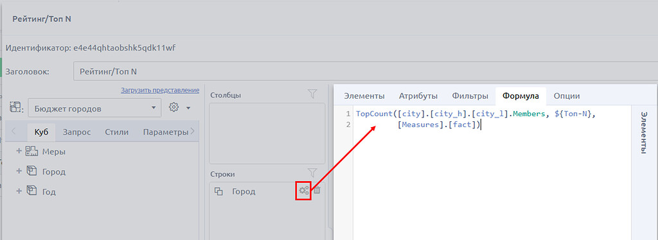Image resolution: width=658 pixels, height=240 pixels.
Task: Open hierarchy settings icon for Город row
Action: pyautogui.click(x=303, y=191)
